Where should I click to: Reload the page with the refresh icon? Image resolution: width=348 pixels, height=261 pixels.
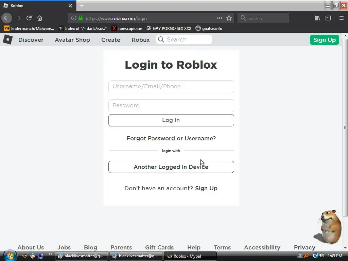(x=29, y=18)
